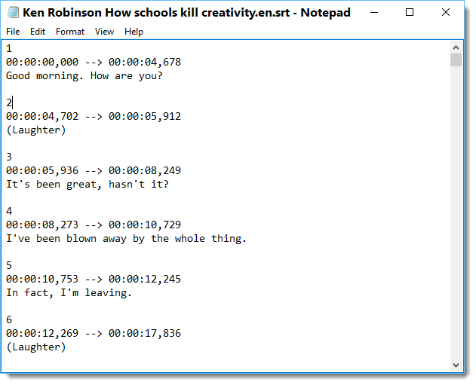Screen dimensions: 476x385
Task: Open the Format menu
Action: pyautogui.click(x=70, y=32)
